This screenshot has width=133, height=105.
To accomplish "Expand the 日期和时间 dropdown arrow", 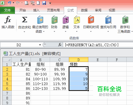I will coord(91,31).
